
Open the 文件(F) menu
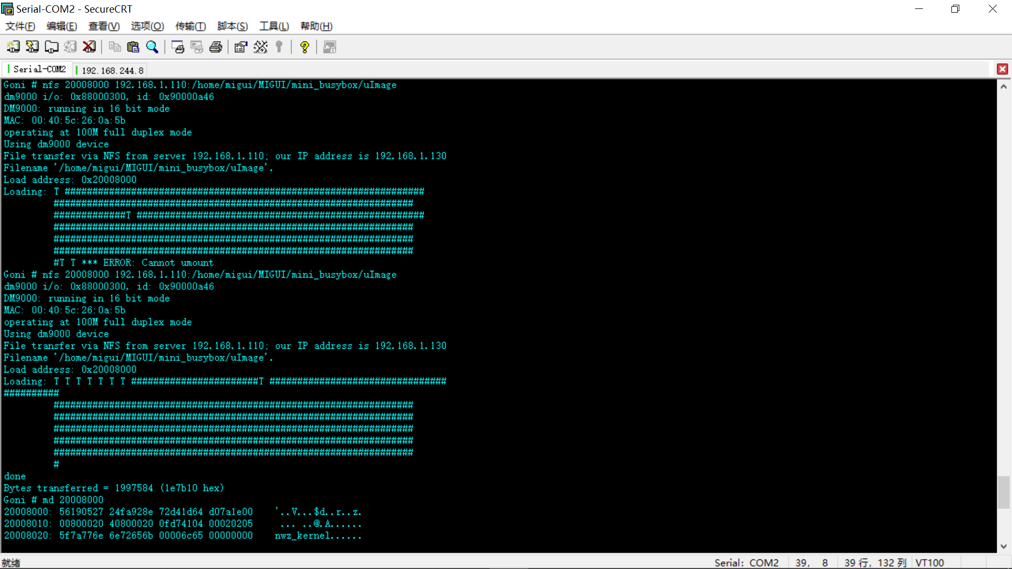[20, 26]
